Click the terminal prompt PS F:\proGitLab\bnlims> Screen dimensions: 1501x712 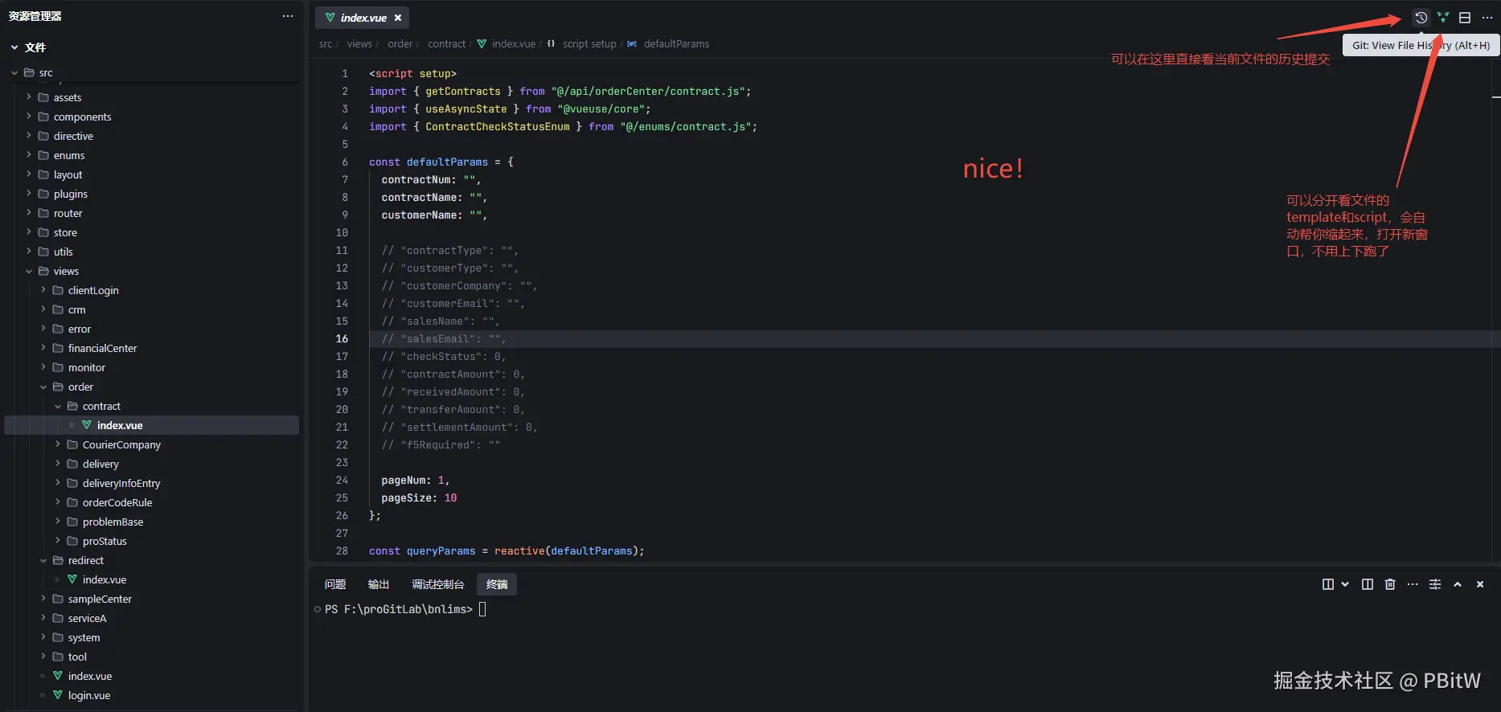tap(399, 609)
